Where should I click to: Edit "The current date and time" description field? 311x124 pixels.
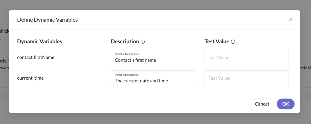[153, 79]
